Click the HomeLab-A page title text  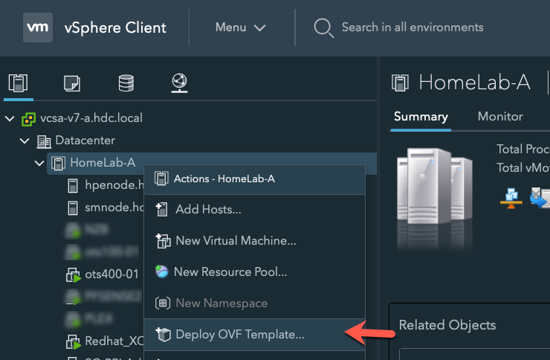(474, 83)
